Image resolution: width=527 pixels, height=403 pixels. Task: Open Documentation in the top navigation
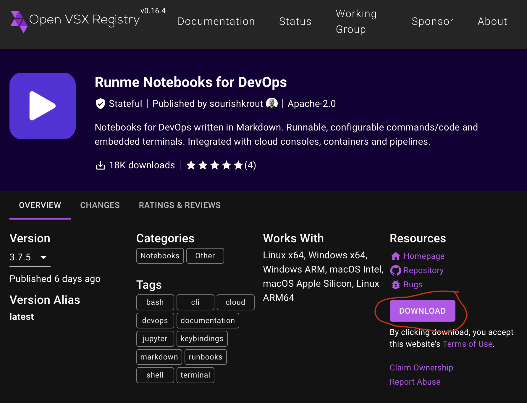click(x=216, y=21)
